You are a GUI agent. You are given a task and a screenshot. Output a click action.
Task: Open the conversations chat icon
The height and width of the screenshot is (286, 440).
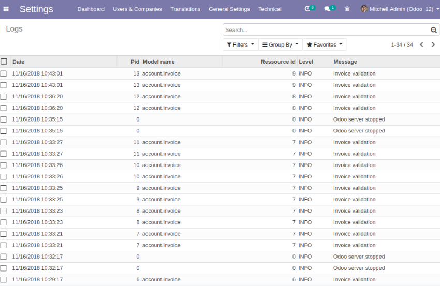coord(327,9)
